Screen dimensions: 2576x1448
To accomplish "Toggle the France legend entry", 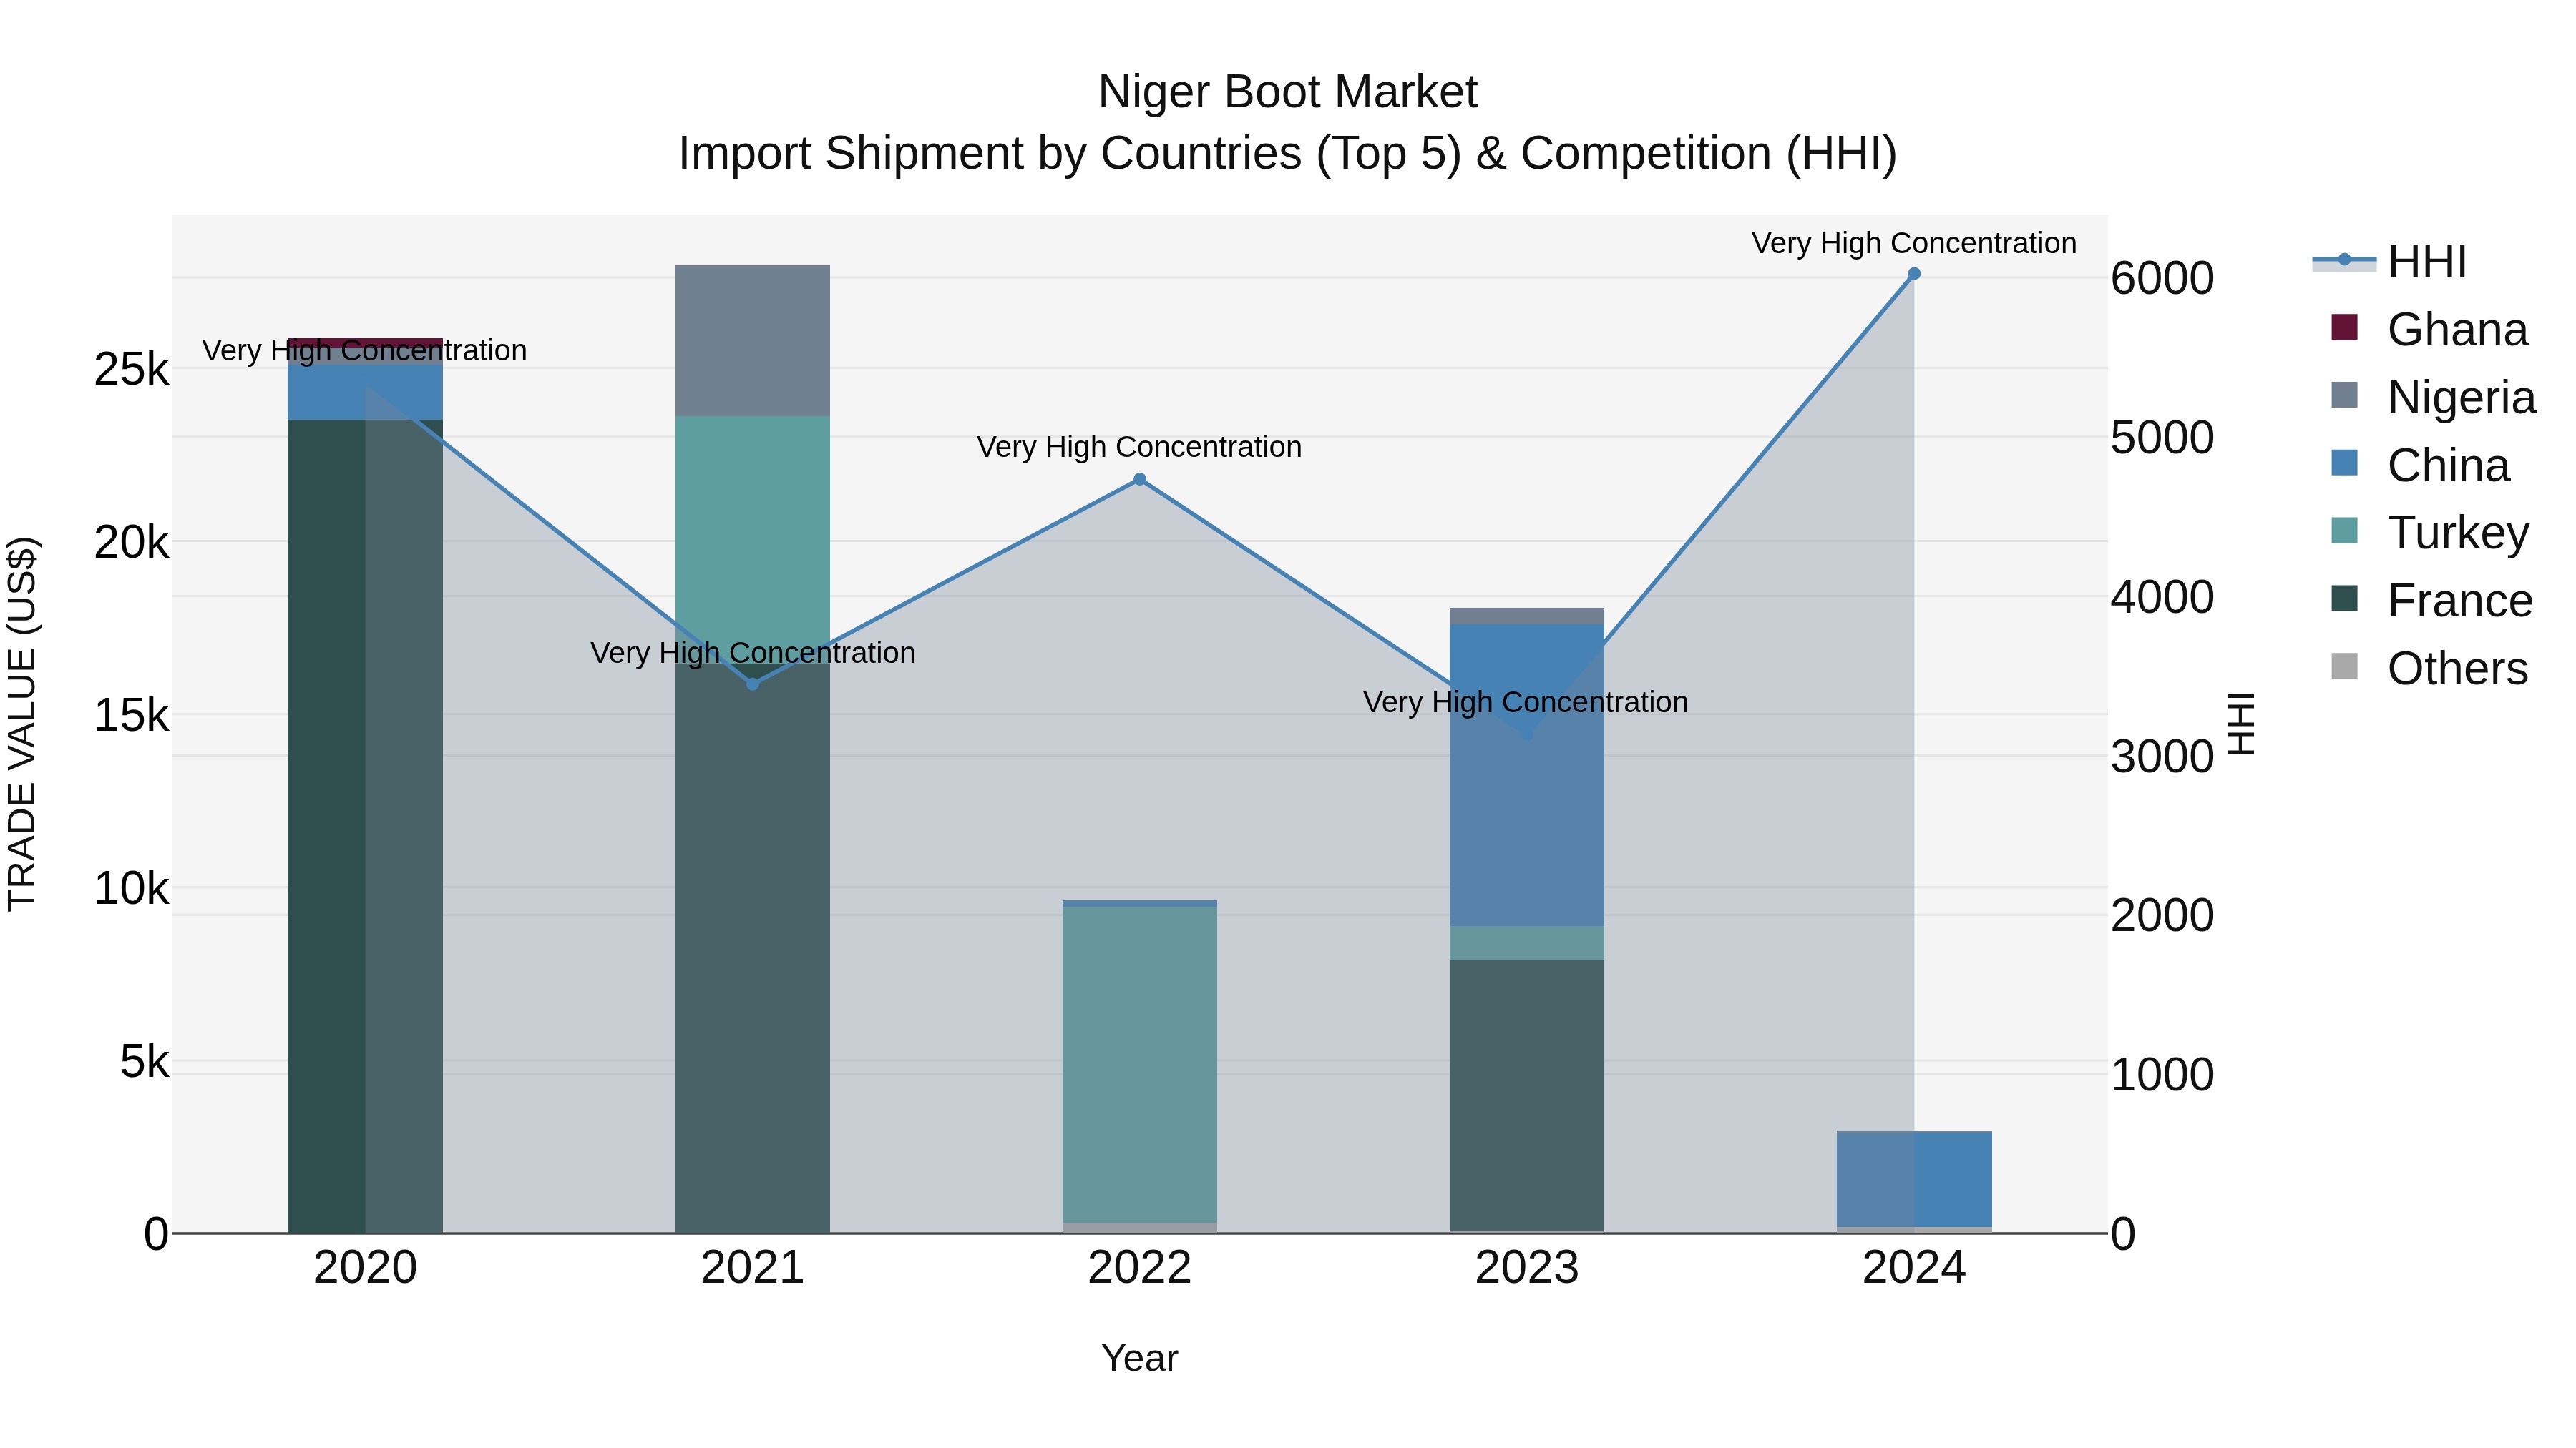I will (2431, 600).
